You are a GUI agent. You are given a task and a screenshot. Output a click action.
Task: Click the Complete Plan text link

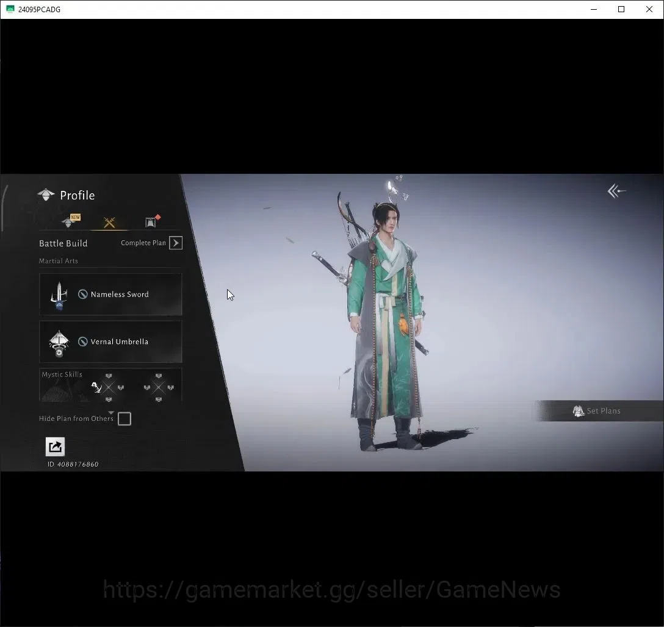143,243
